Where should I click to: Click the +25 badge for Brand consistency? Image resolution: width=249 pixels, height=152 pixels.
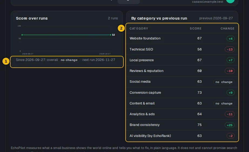(x=230, y=125)
